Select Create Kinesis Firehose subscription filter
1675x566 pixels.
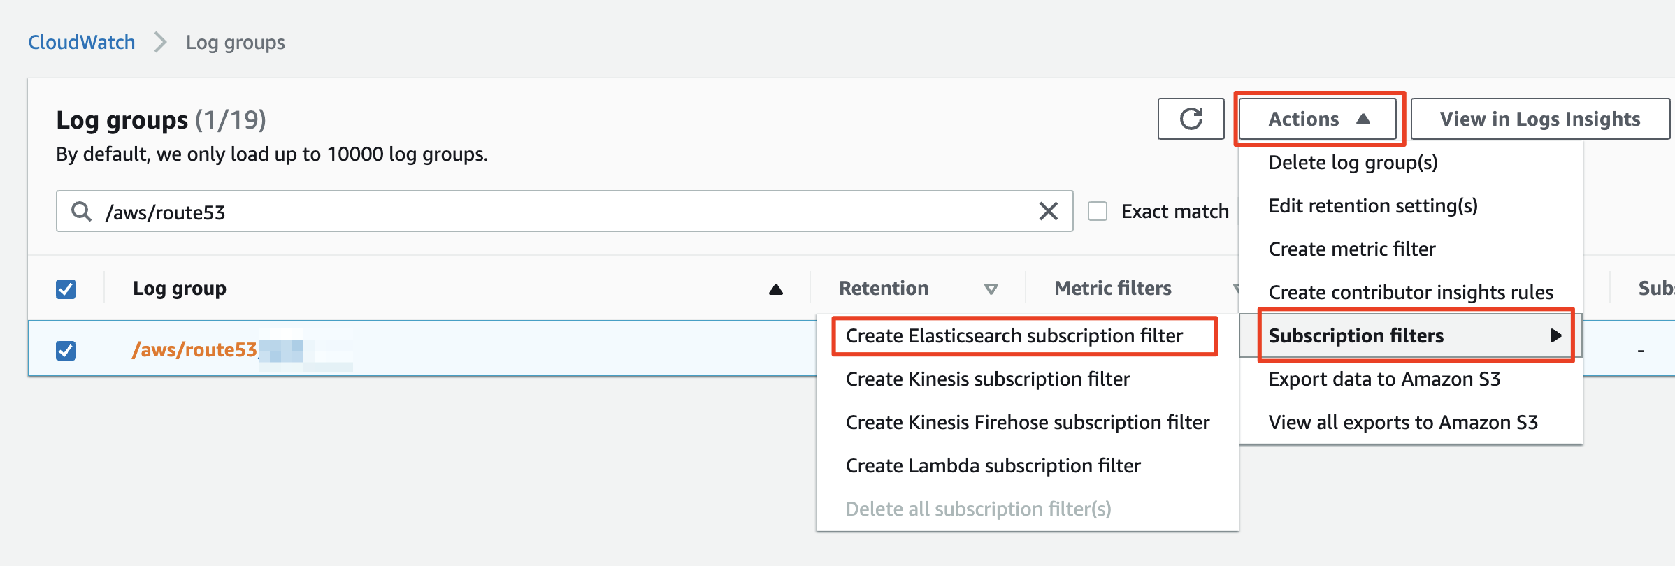pos(1028,422)
